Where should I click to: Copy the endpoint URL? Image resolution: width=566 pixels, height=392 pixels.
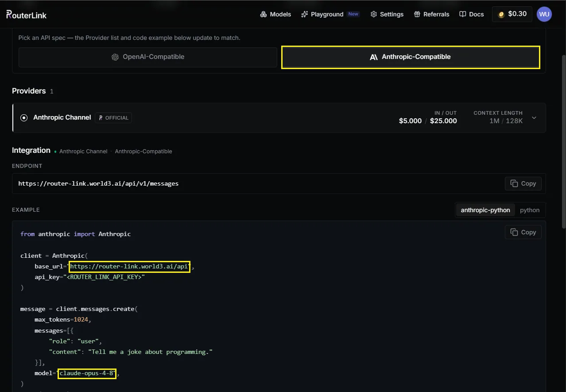523,183
